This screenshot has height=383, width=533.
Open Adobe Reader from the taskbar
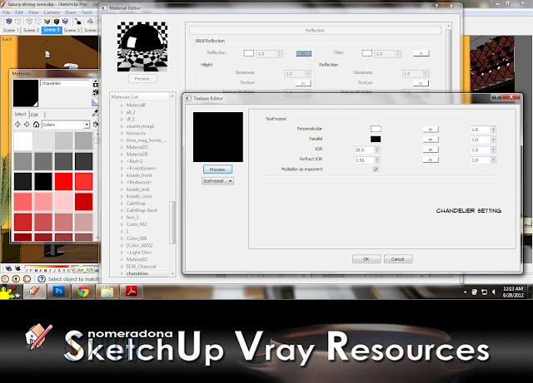coord(132,292)
